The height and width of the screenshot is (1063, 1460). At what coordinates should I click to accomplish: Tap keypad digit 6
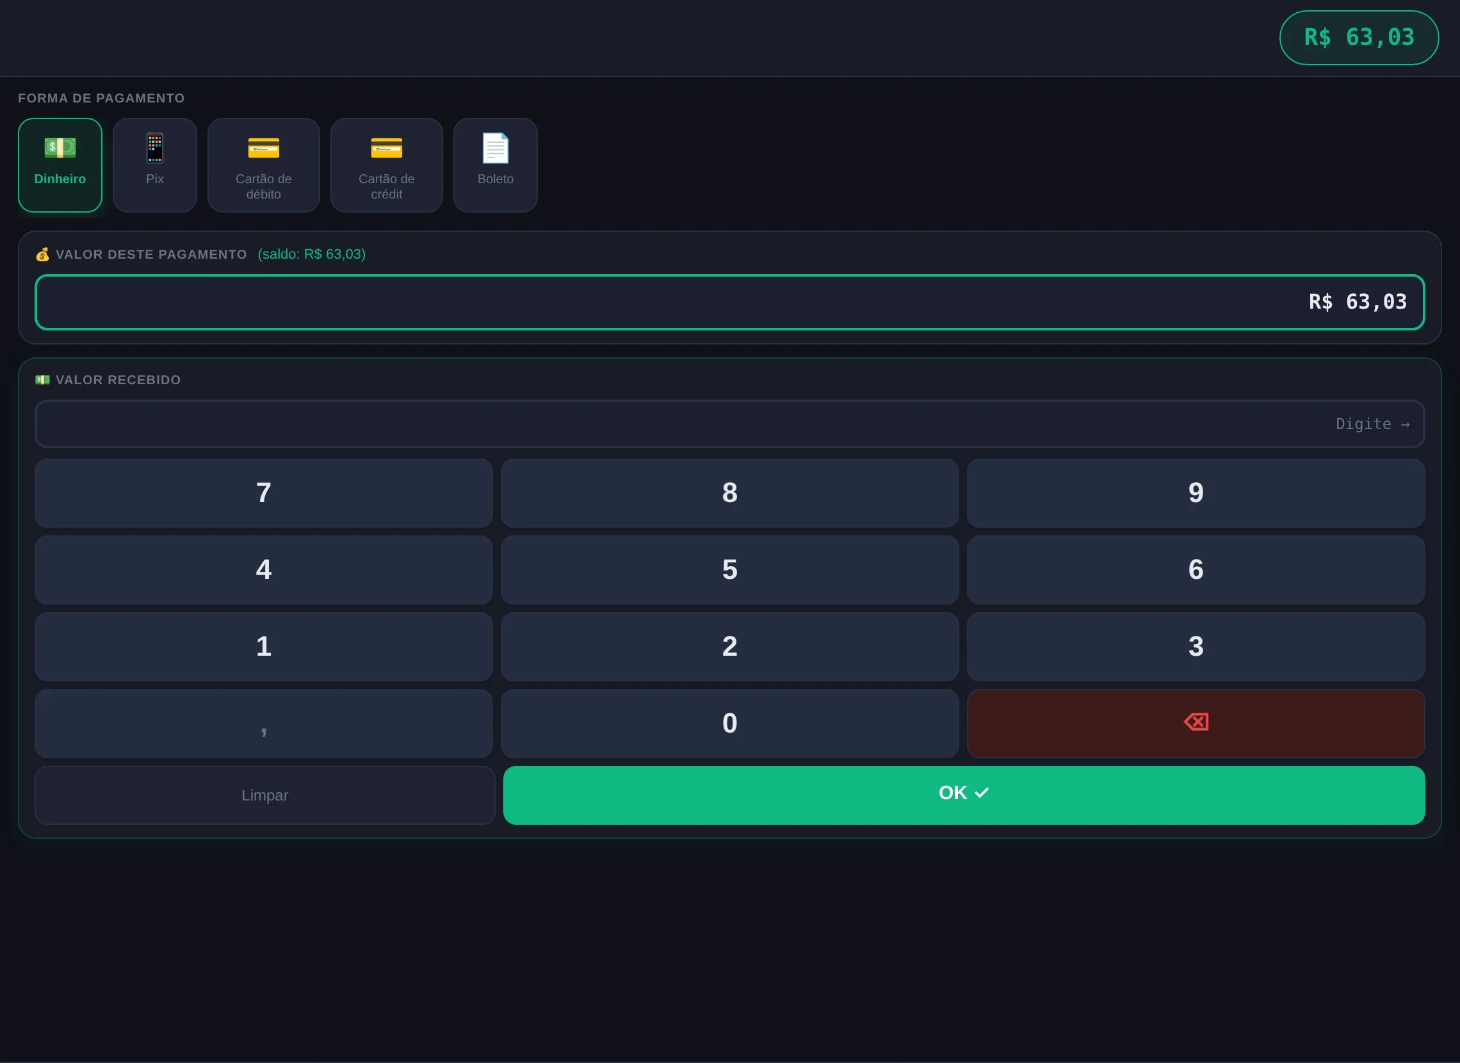pos(1196,570)
